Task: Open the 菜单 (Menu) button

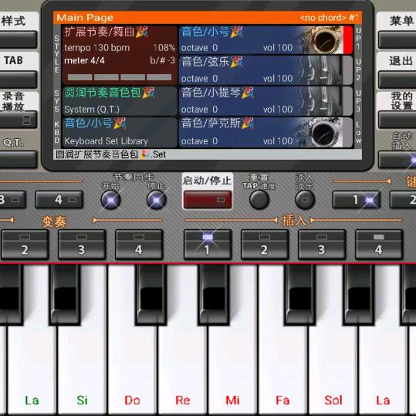Action: pyautogui.click(x=397, y=39)
